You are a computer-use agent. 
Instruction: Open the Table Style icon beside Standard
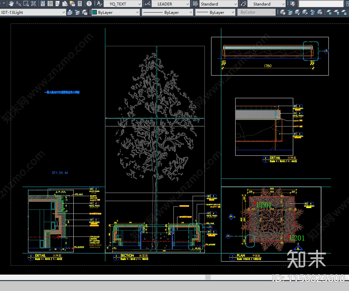(x=195, y=4)
